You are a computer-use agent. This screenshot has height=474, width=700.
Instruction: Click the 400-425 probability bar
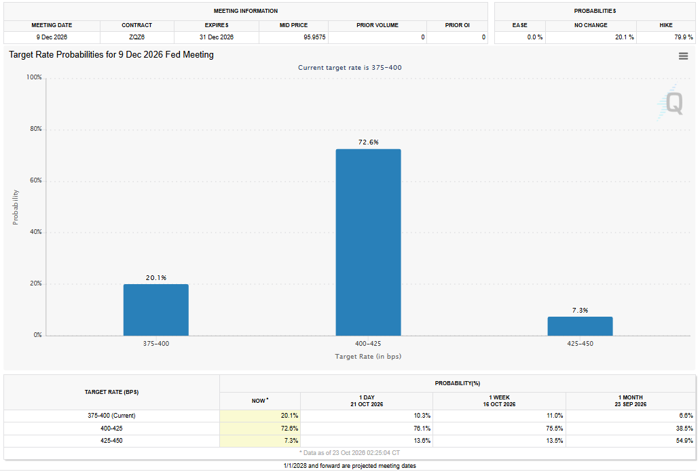368,243
